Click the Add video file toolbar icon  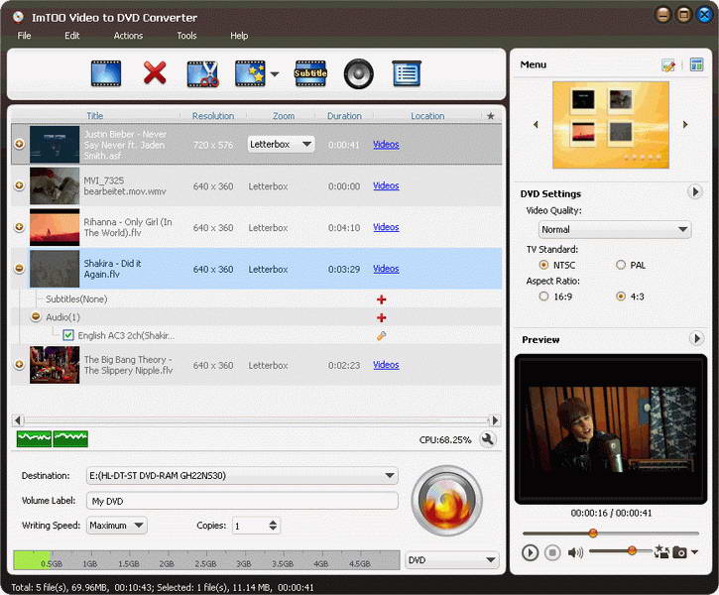coord(105,72)
